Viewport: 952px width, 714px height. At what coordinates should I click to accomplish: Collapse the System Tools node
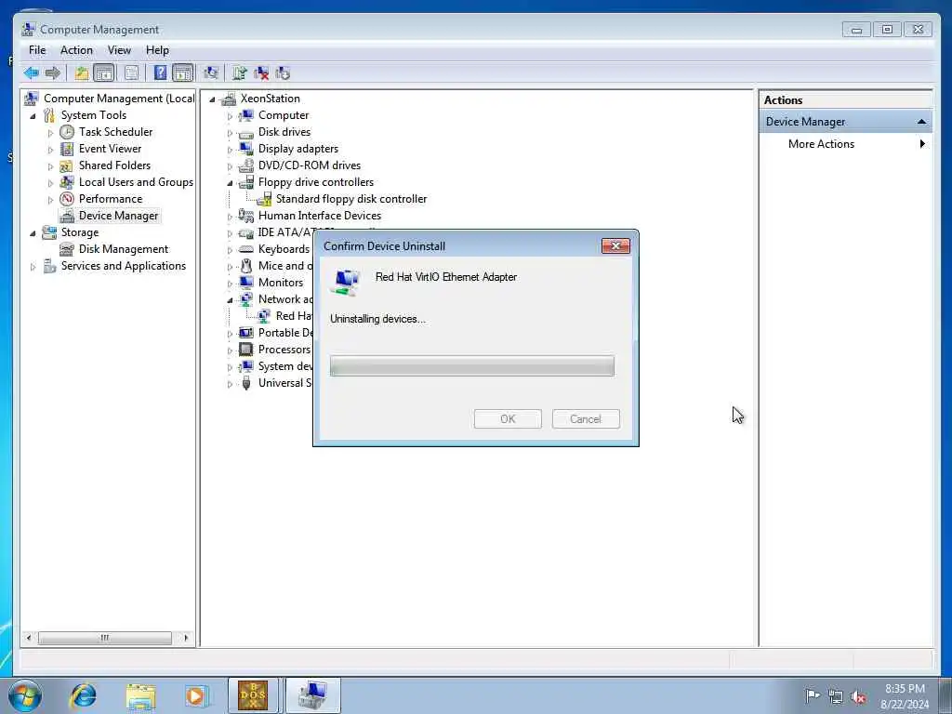pos(33,116)
